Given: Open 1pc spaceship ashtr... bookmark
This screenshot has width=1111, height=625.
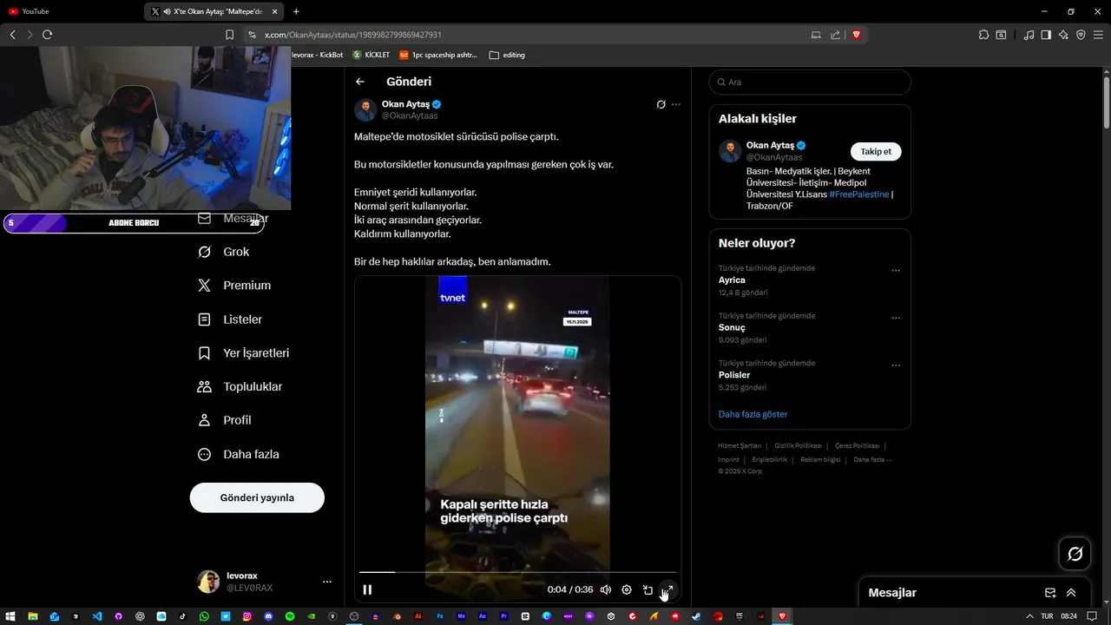Looking at the screenshot, I should pos(438,55).
